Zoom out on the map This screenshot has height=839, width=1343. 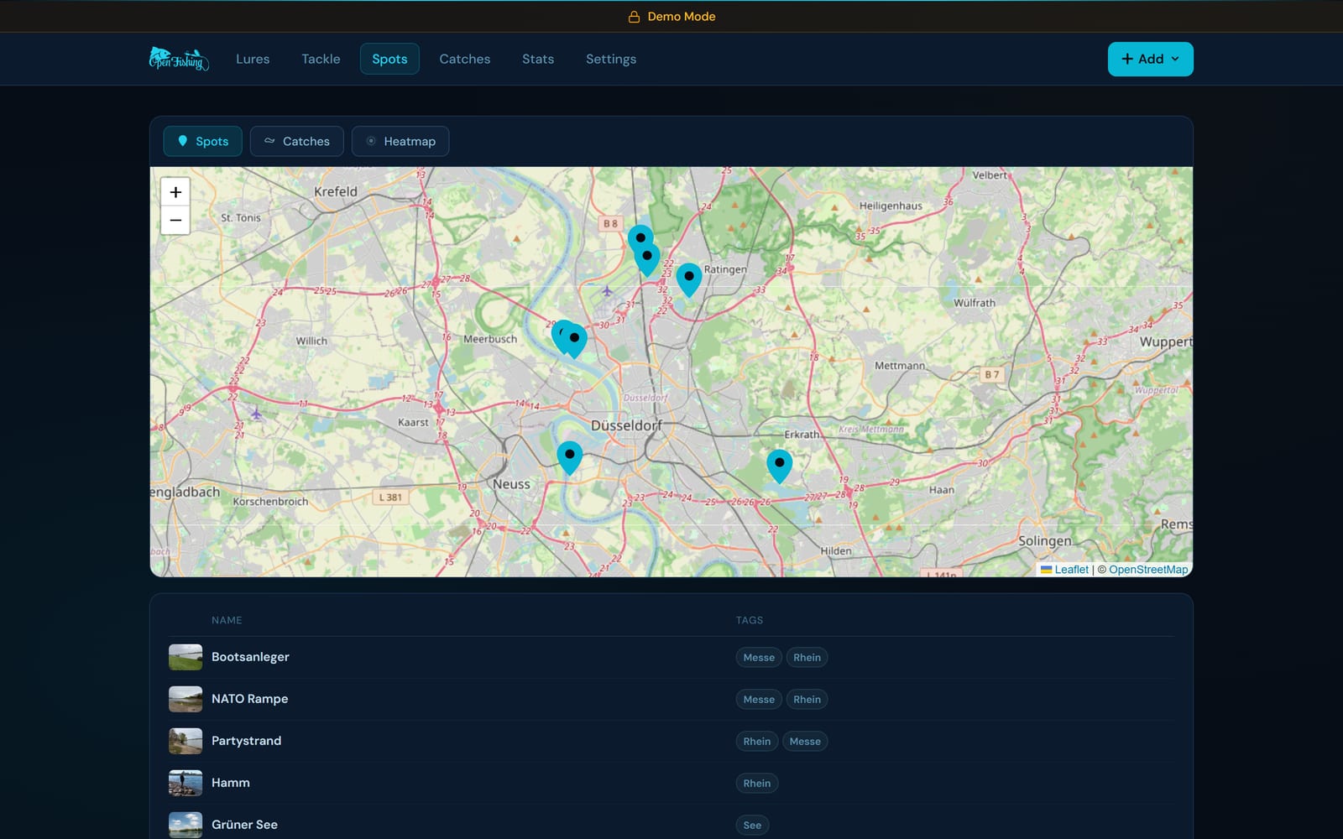click(175, 220)
